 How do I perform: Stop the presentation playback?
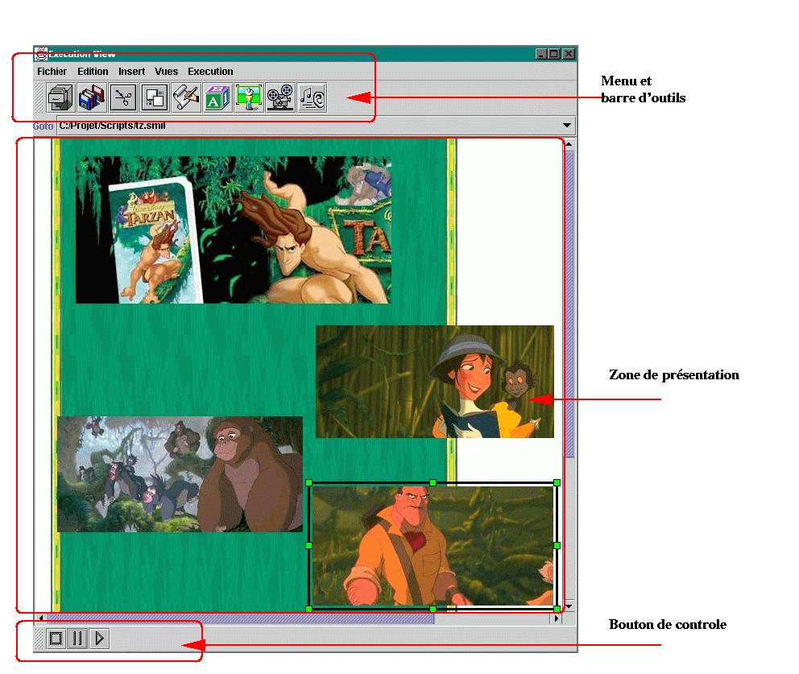pyautogui.click(x=56, y=638)
